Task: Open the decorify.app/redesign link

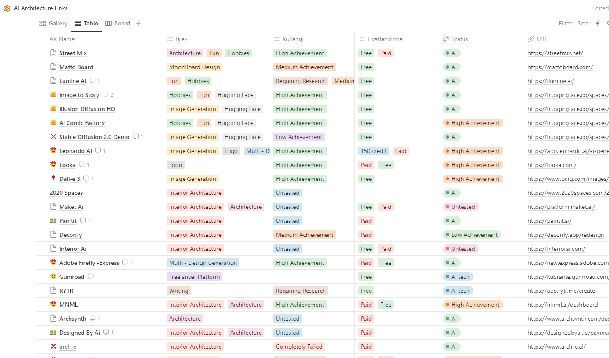Action: coord(566,235)
